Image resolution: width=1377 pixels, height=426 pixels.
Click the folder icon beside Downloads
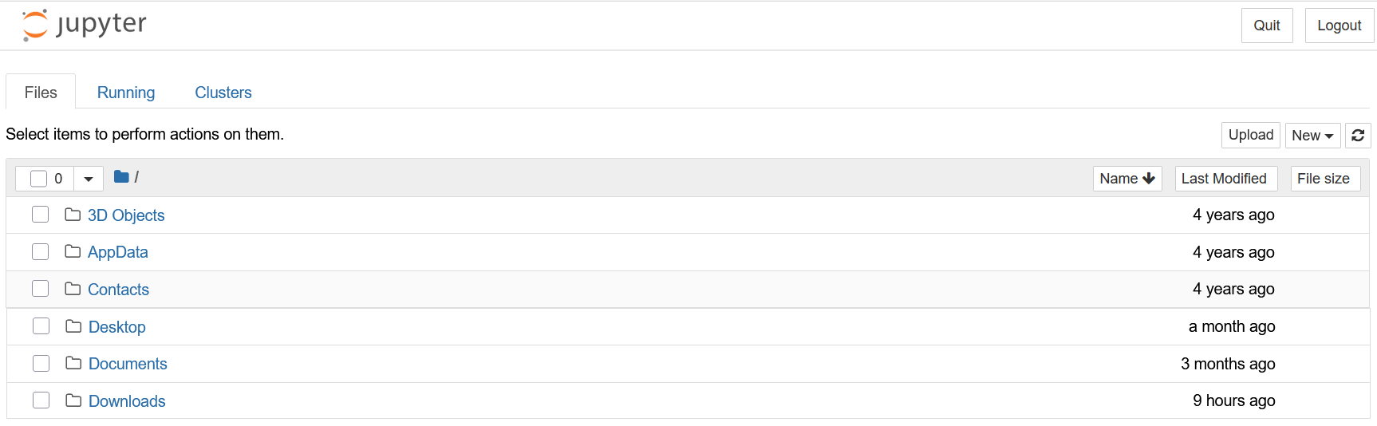(73, 400)
